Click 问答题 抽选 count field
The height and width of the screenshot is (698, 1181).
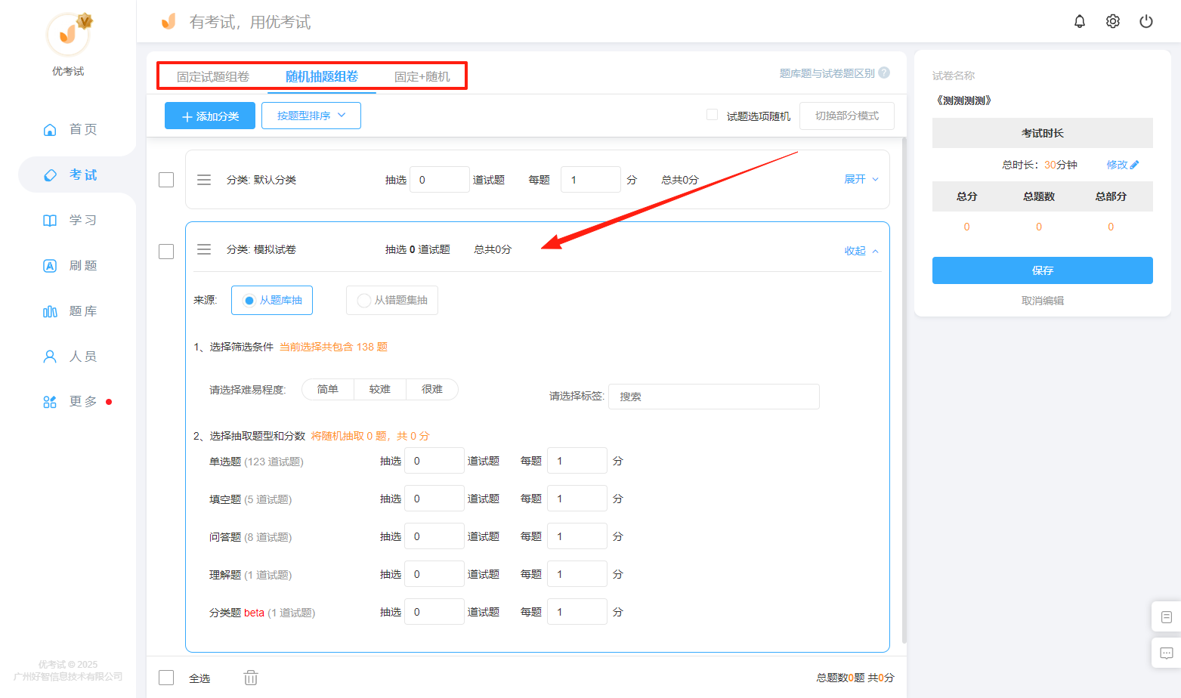click(434, 536)
